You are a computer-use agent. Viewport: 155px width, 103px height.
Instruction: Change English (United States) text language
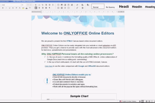(129, 101)
